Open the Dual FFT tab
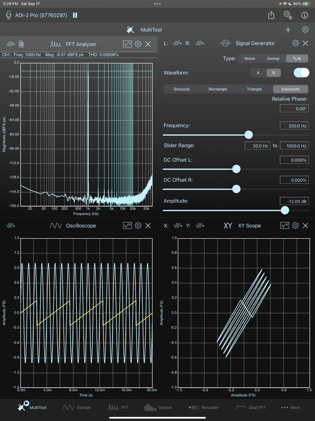This screenshot has height=421, width=315. pos(250,407)
